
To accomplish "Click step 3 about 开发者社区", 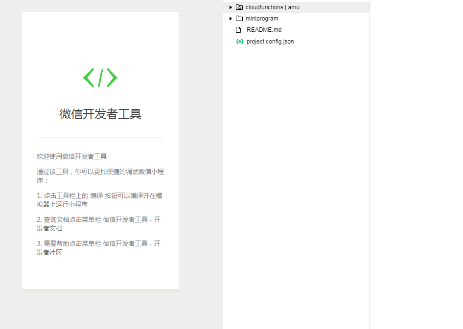I will (x=99, y=248).
